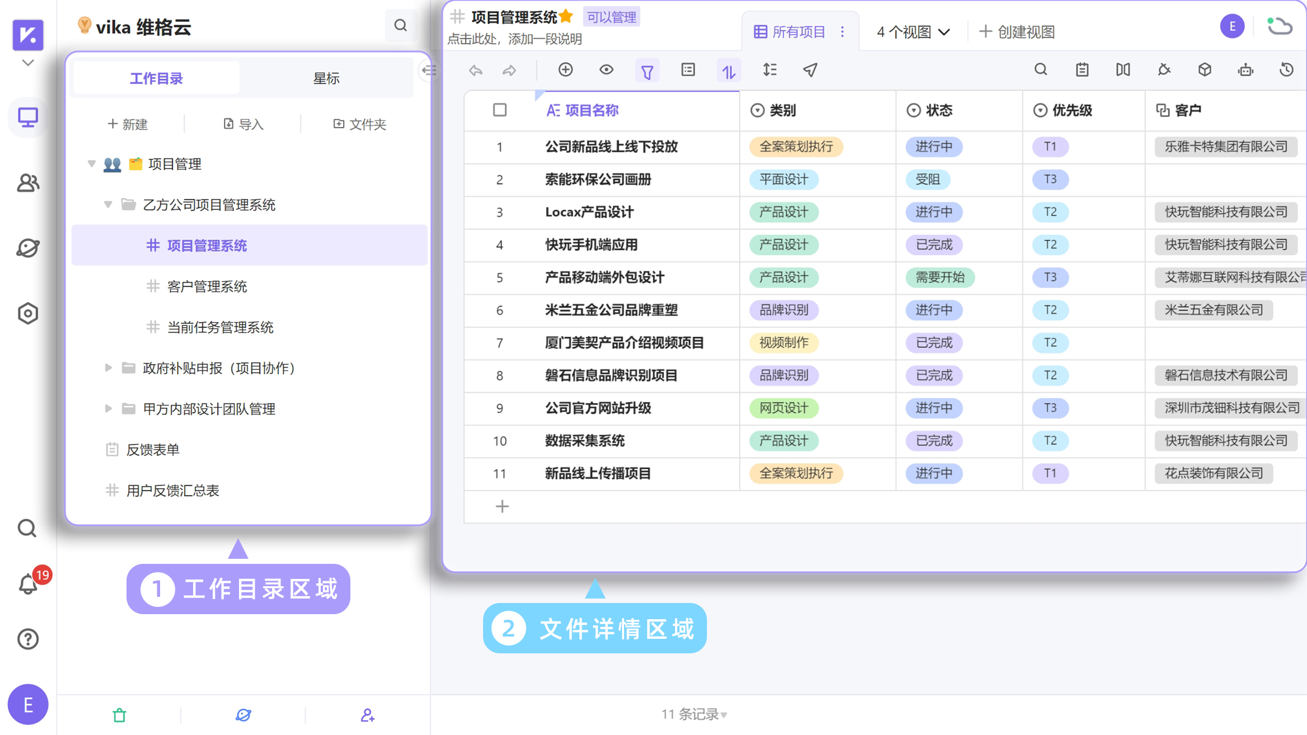Click the filter funnel icon in toolbar

pyautogui.click(x=647, y=70)
